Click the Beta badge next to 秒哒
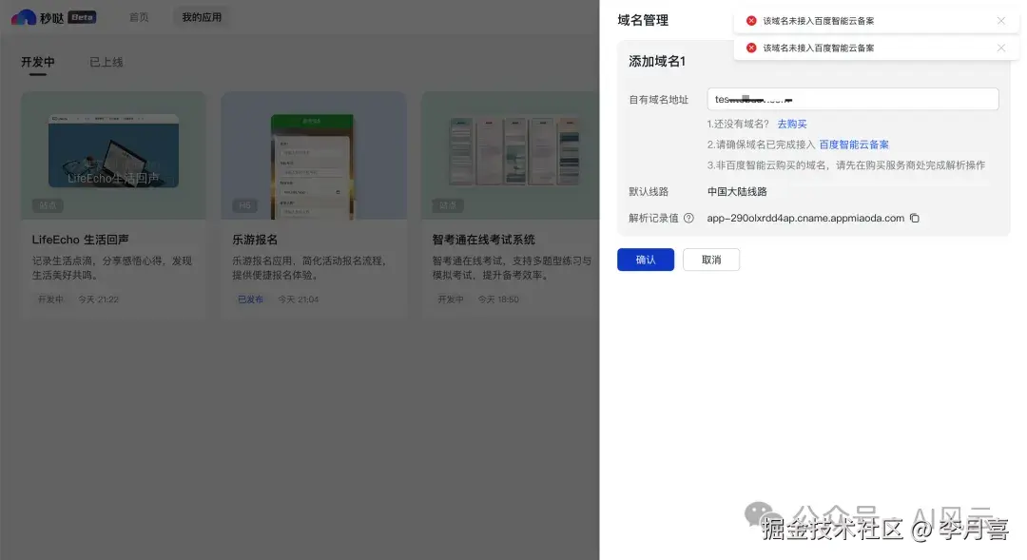The image size is (1027, 560). (82, 16)
